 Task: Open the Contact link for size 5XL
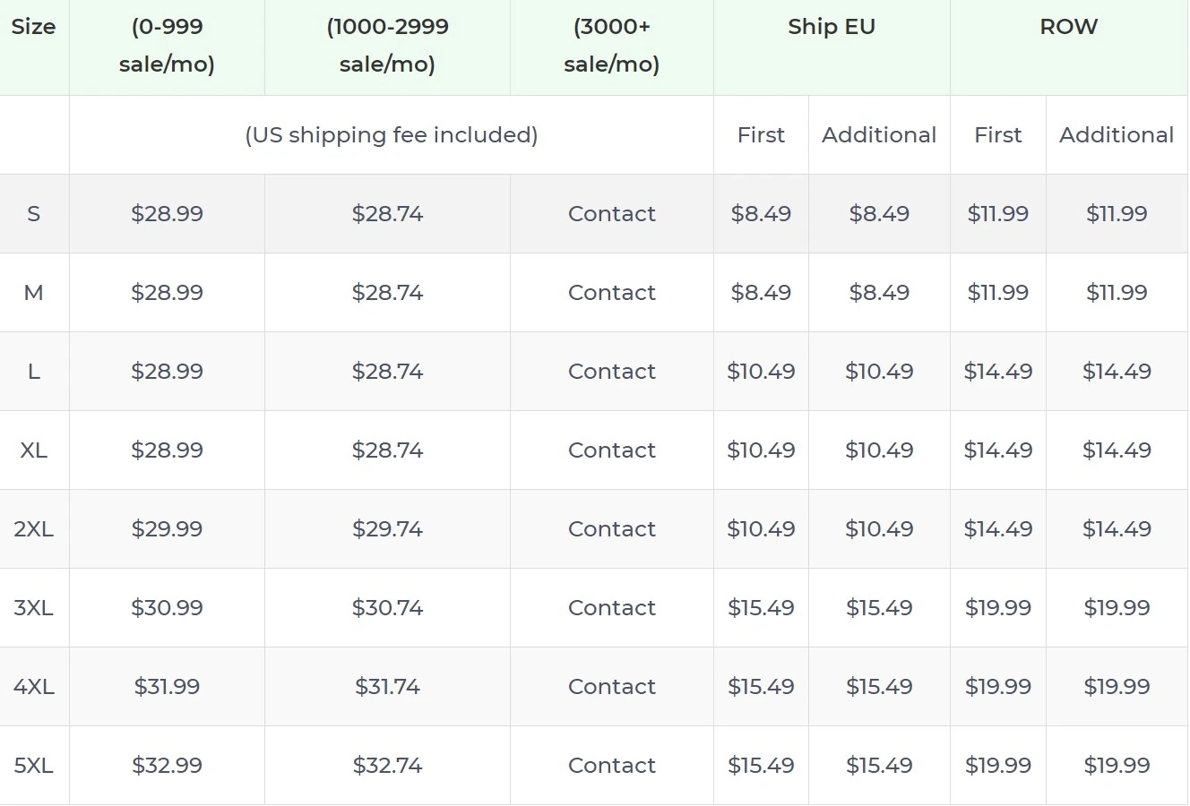coord(611,766)
